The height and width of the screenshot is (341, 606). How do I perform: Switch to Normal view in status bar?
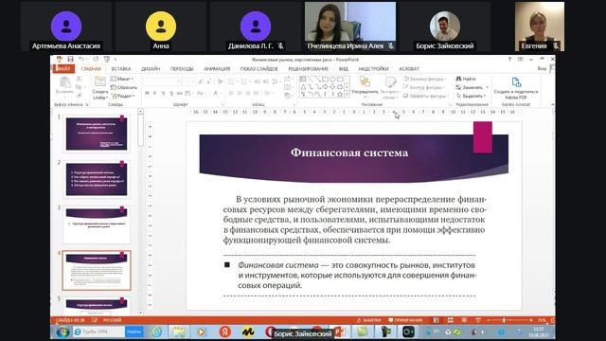437,320
